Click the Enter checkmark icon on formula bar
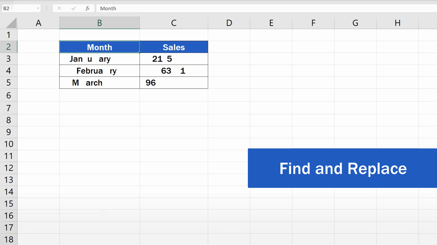This screenshot has width=437, height=245. pyautogui.click(x=73, y=8)
